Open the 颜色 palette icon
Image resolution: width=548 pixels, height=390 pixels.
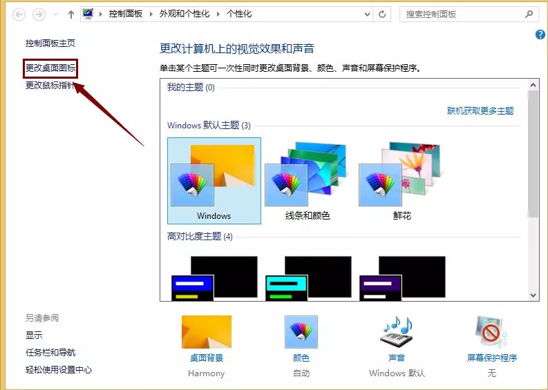301,332
